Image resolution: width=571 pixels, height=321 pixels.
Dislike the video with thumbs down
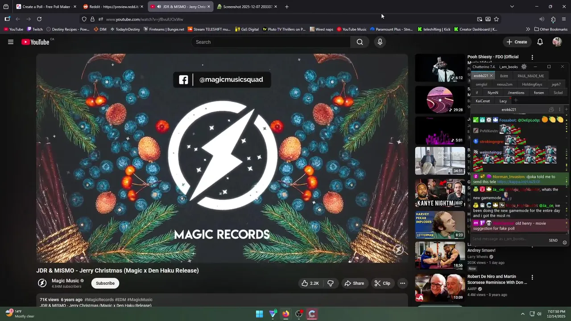coord(331,283)
